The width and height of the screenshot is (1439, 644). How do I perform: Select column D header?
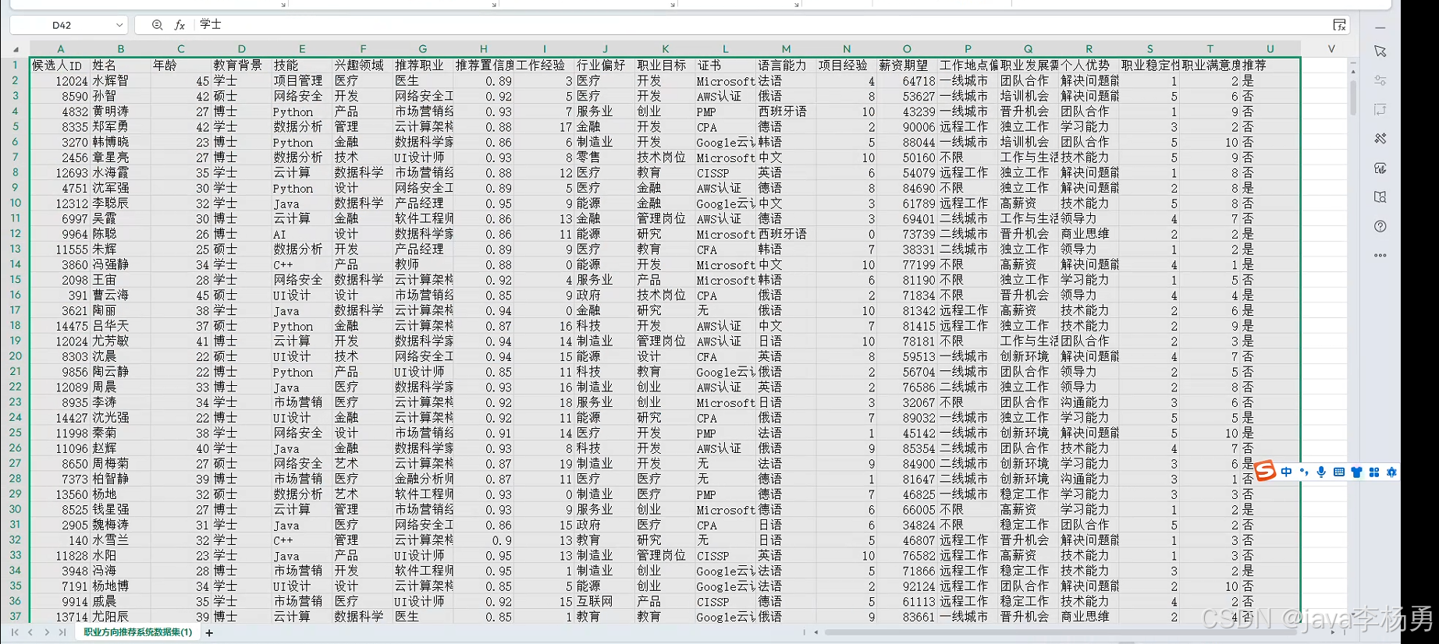coord(241,48)
